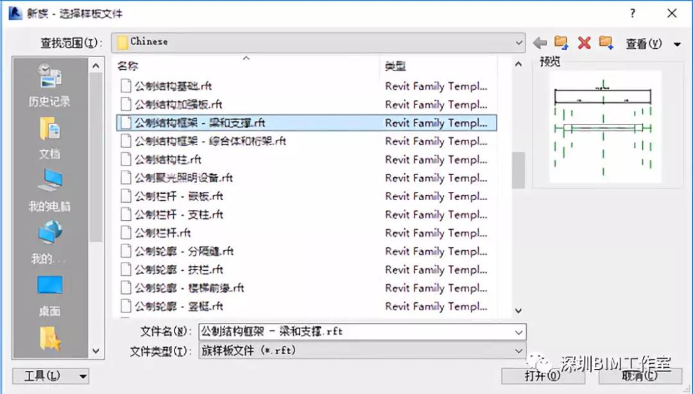Open the 工具(L) dropdown button
The width and height of the screenshot is (693, 394).
coord(51,376)
